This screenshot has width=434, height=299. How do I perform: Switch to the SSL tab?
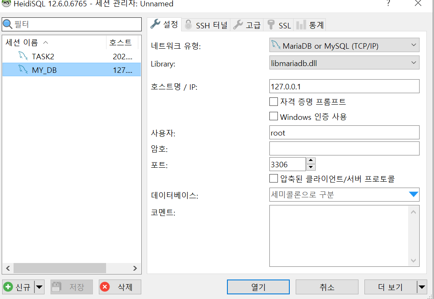click(x=279, y=25)
